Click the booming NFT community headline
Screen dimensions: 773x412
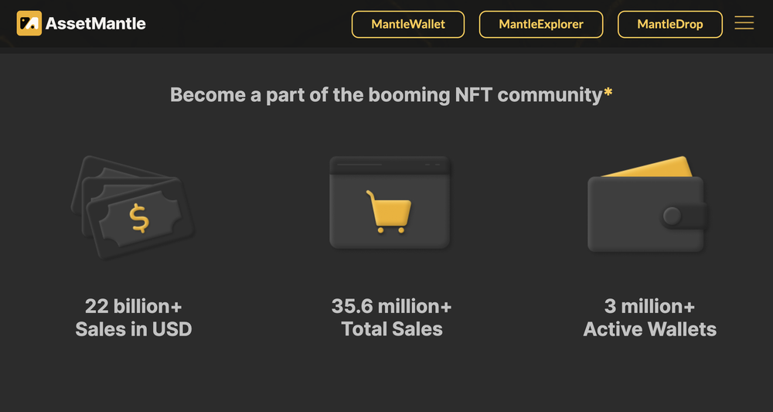(386, 95)
